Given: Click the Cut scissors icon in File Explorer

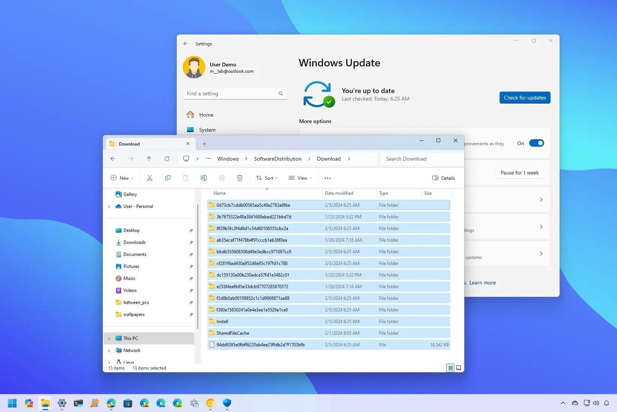Looking at the screenshot, I should [x=150, y=178].
